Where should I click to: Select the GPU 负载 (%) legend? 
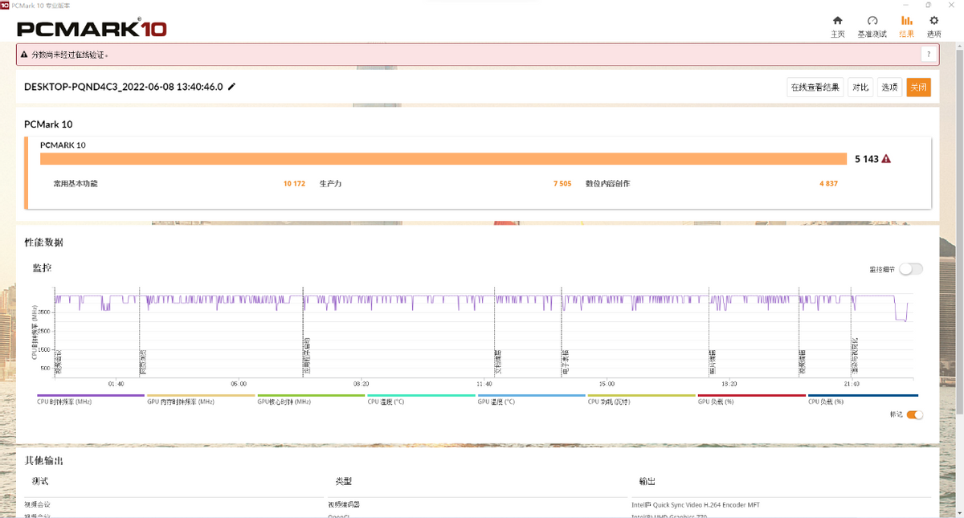point(717,401)
